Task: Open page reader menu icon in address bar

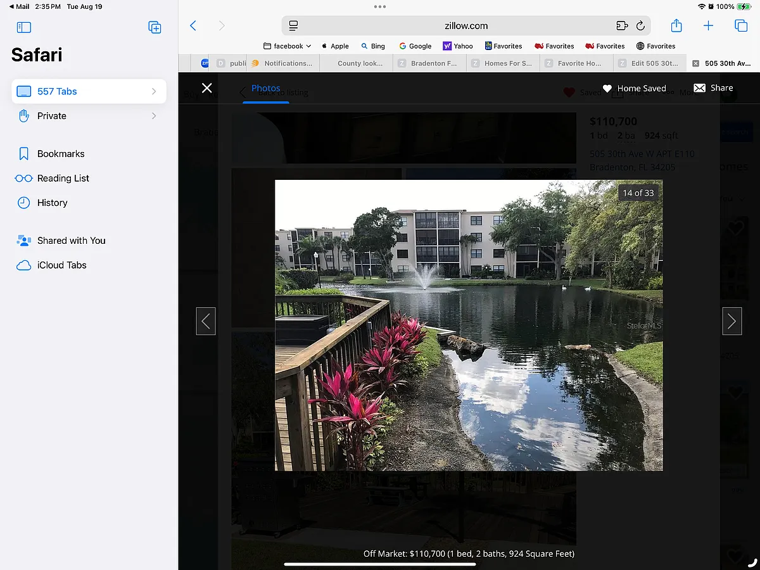Action: point(293,26)
